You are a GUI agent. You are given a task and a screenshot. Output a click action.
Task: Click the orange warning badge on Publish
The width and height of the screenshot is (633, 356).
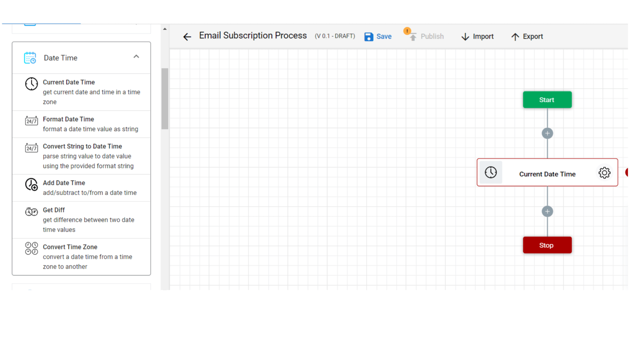[407, 31]
